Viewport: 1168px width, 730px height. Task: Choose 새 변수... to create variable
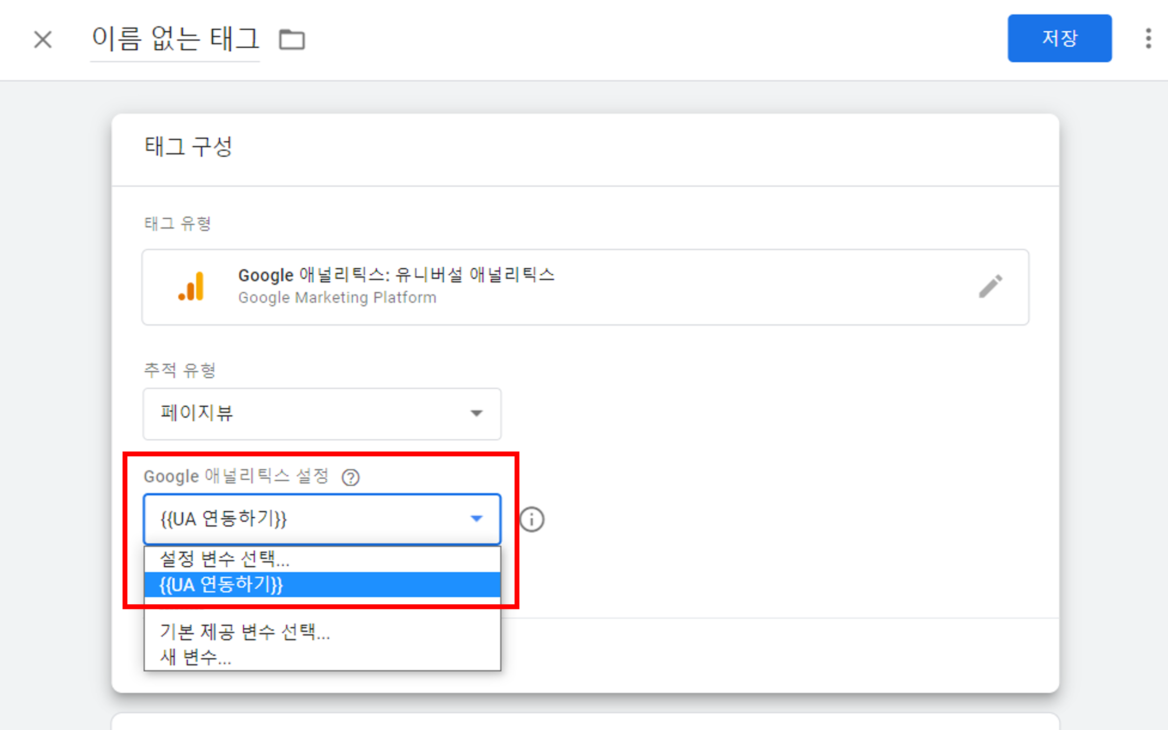(x=196, y=657)
